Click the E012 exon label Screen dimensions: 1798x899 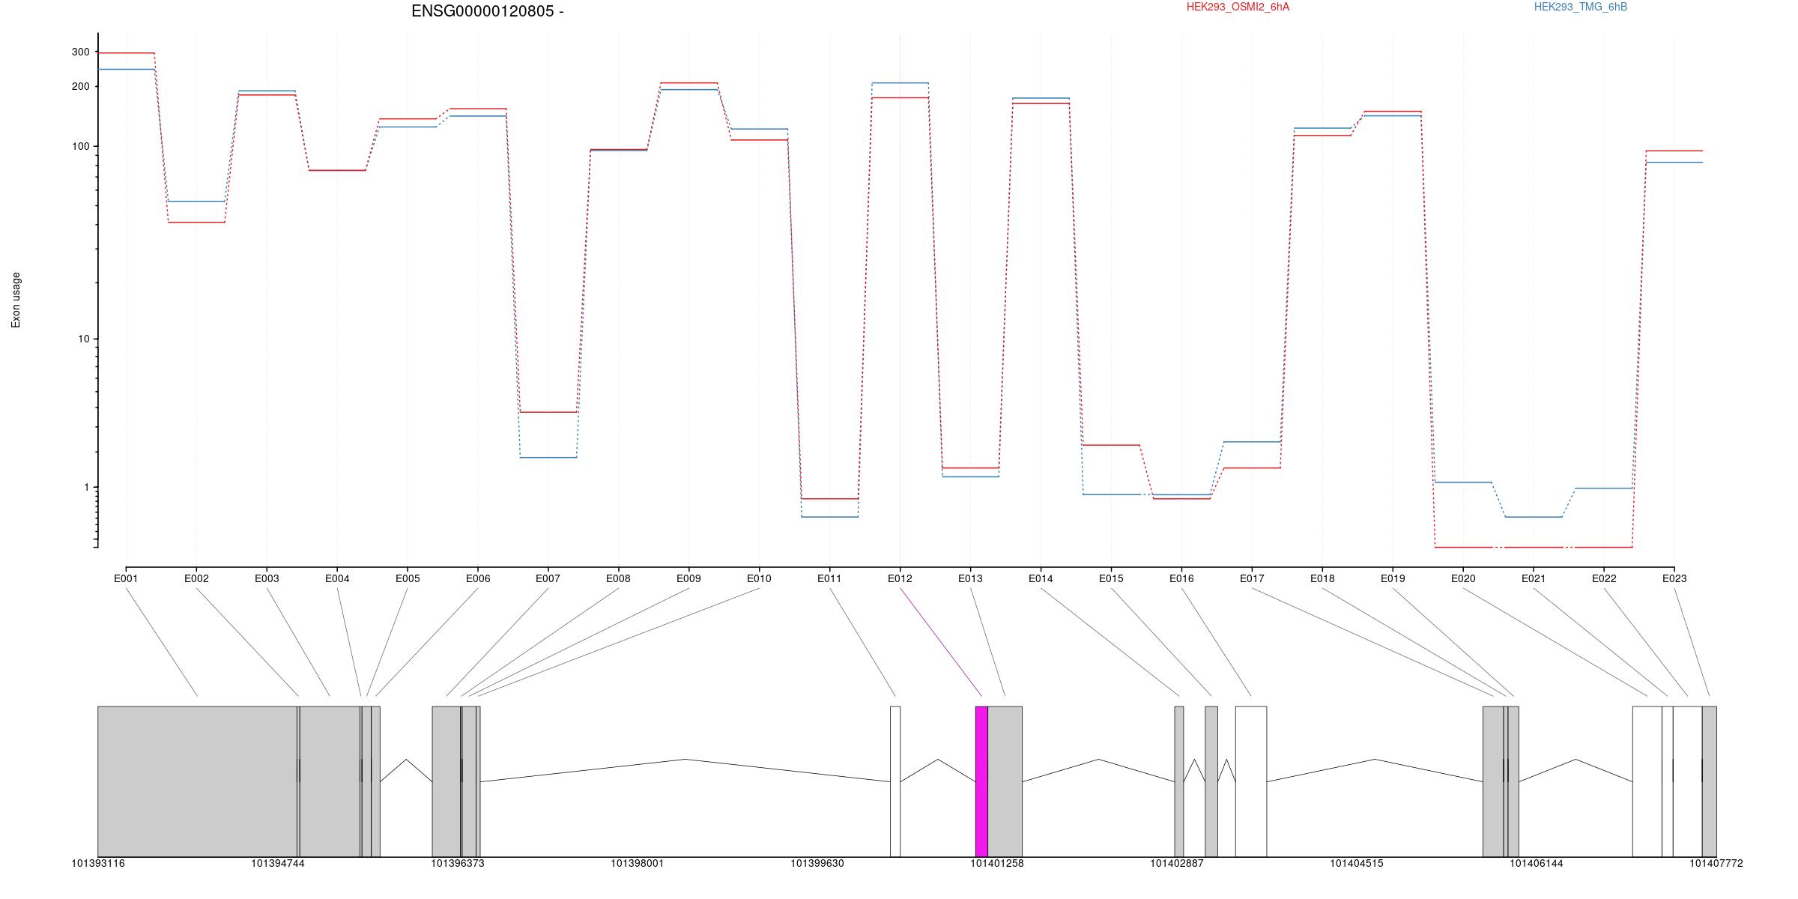[900, 578]
